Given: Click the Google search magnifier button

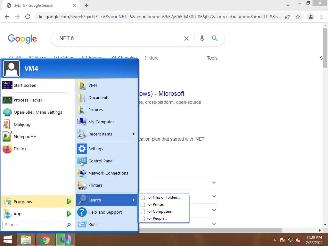Looking at the screenshot, I should click(215, 38).
